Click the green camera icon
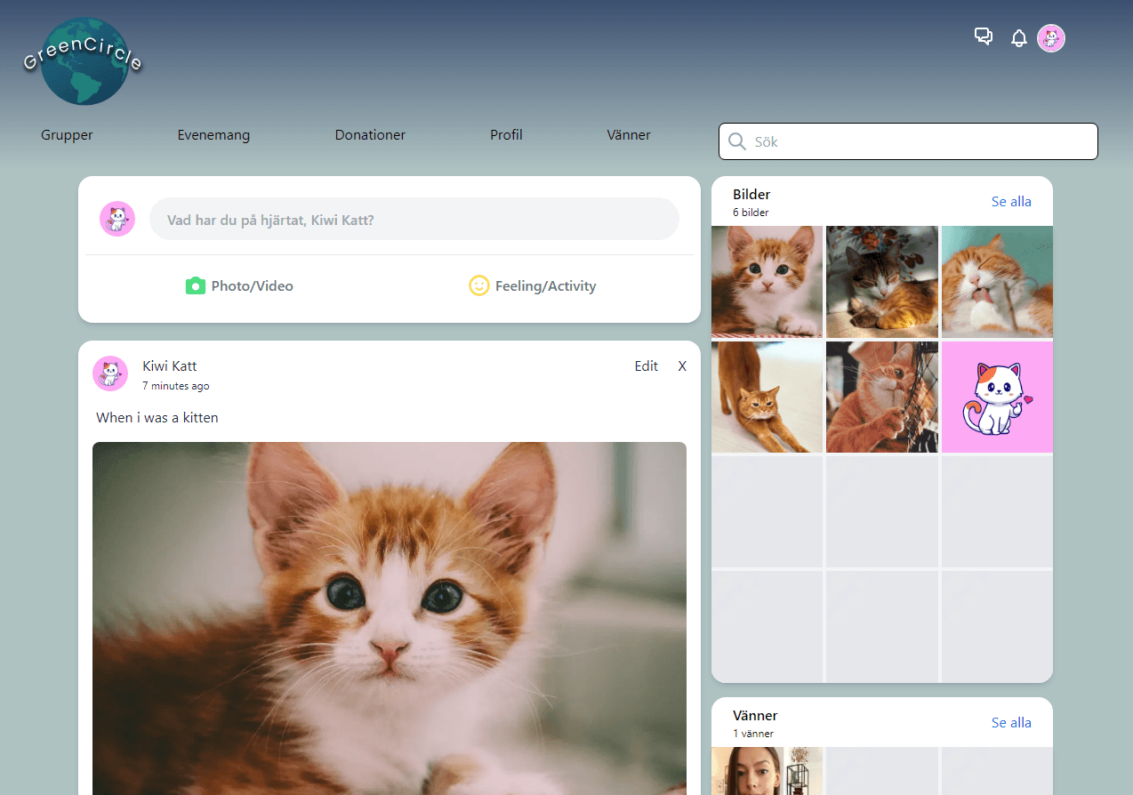The width and height of the screenshot is (1133, 795). [196, 285]
